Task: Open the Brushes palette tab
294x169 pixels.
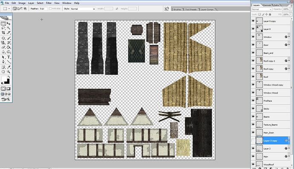Action: point(177,9)
